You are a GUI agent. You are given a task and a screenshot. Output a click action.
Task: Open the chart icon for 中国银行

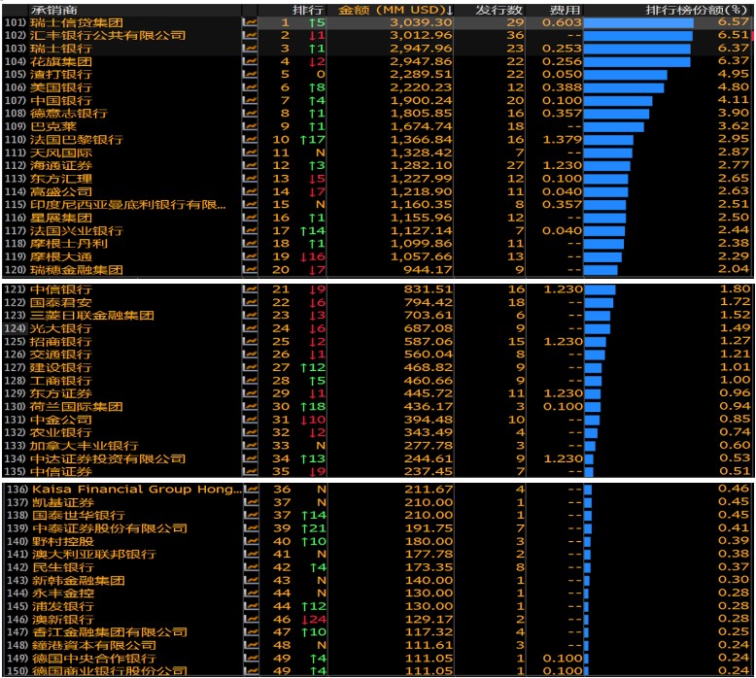[x=250, y=100]
